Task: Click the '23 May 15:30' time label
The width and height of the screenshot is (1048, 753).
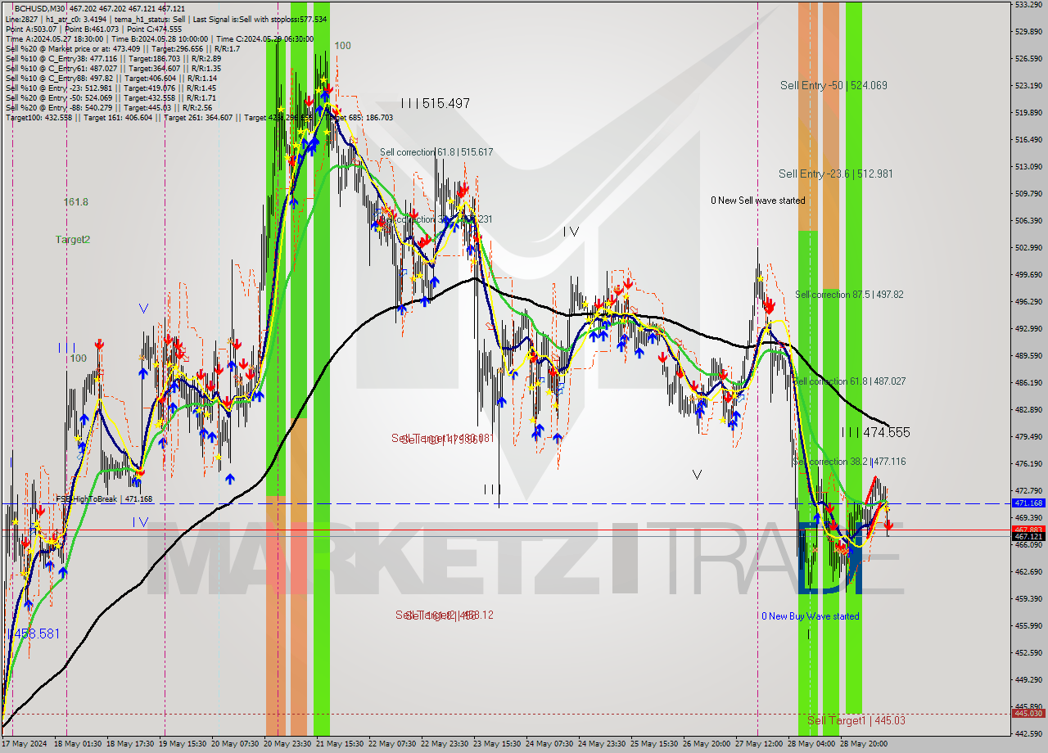Action: tap(496, 744)
